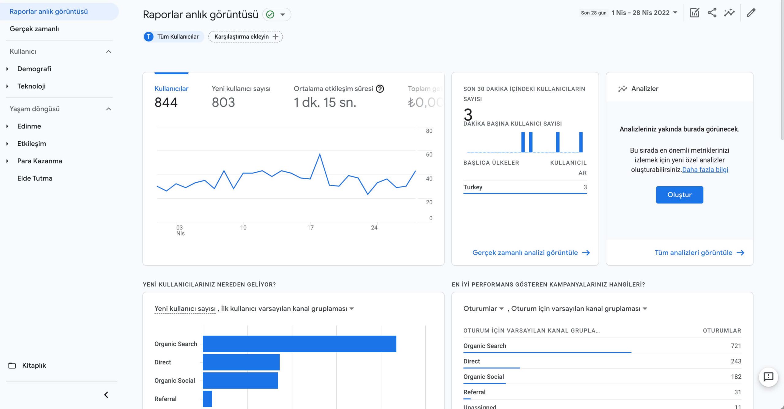This screenshot has width=784, height=409.
Task: Expand the Edinme tree item
Action: click(x=7, y=126)
